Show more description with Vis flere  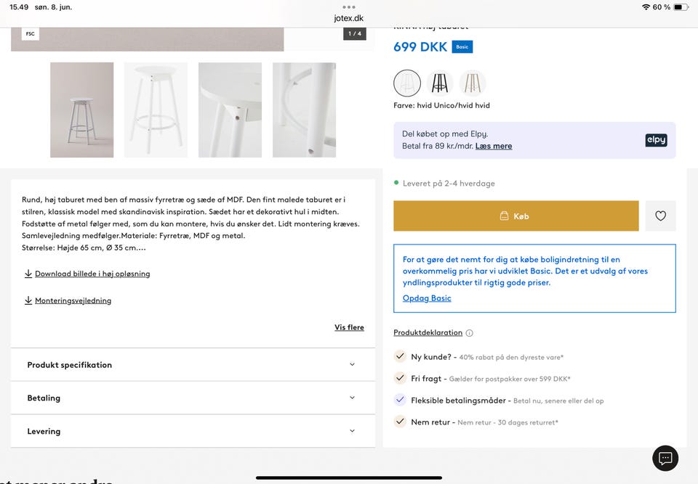pos(349,327)
